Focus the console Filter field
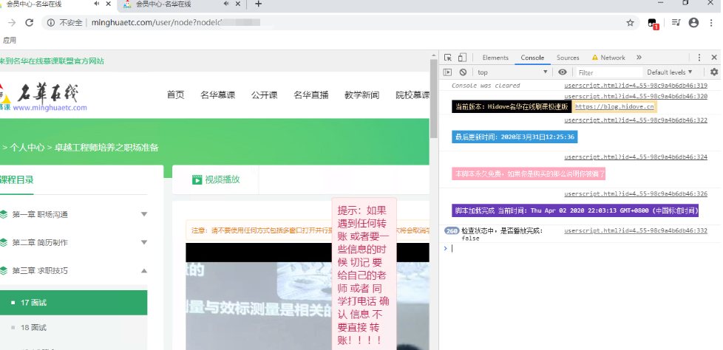The height and width of the screenshot is (350, 723). [609, 73]
